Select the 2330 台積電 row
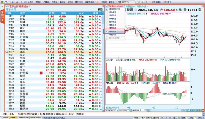This screenshot has width=205, height=119. (x=53, y=73)
